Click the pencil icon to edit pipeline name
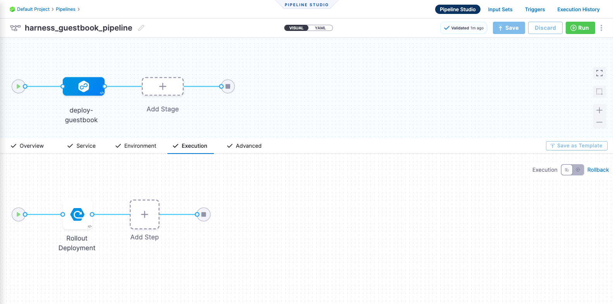 point(141,28)
